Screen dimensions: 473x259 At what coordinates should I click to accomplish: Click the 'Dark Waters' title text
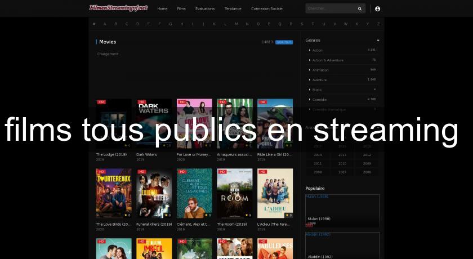pyautogui.click(x=146, y=154)
